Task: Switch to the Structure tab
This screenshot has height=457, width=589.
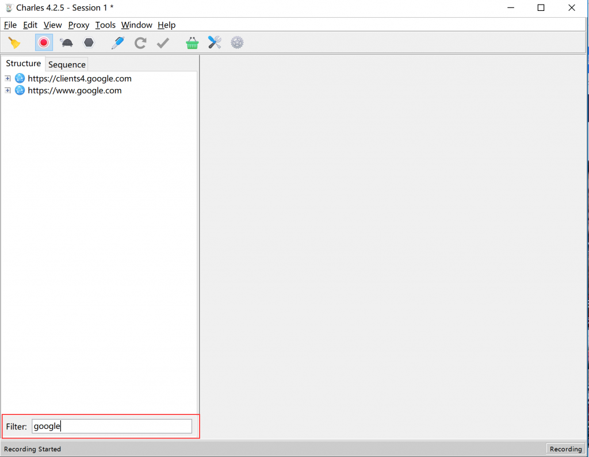Action: (x=23, y=63)
